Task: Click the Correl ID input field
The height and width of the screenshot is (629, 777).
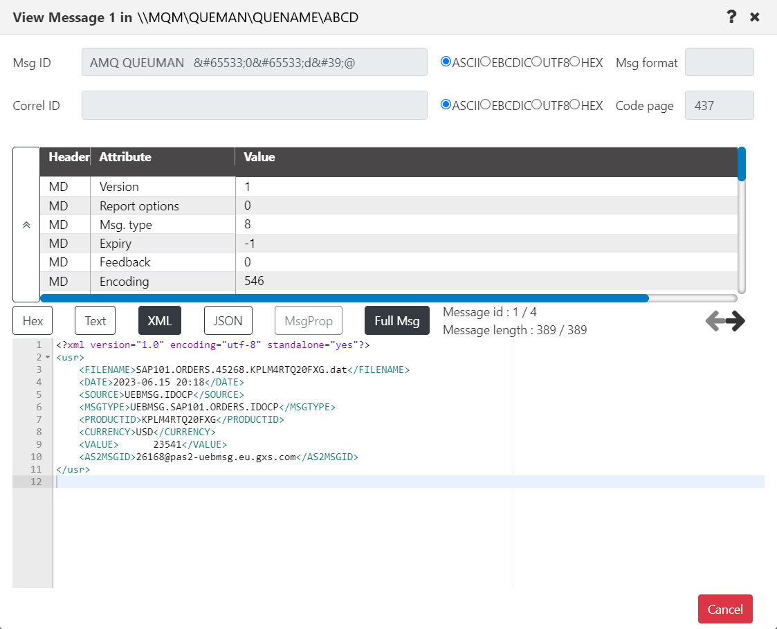Action: 254,105
